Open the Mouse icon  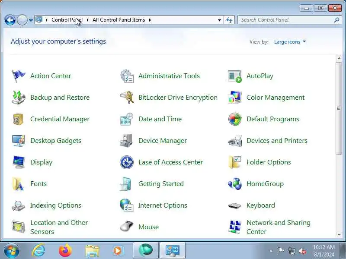pyautogui.click(x=126, y=226)
